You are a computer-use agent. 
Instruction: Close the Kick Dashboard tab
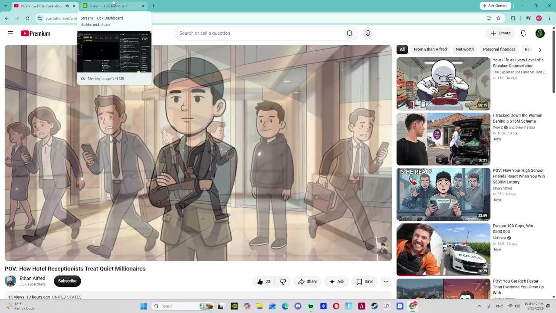pyautogui.click(x=143, y=6)
